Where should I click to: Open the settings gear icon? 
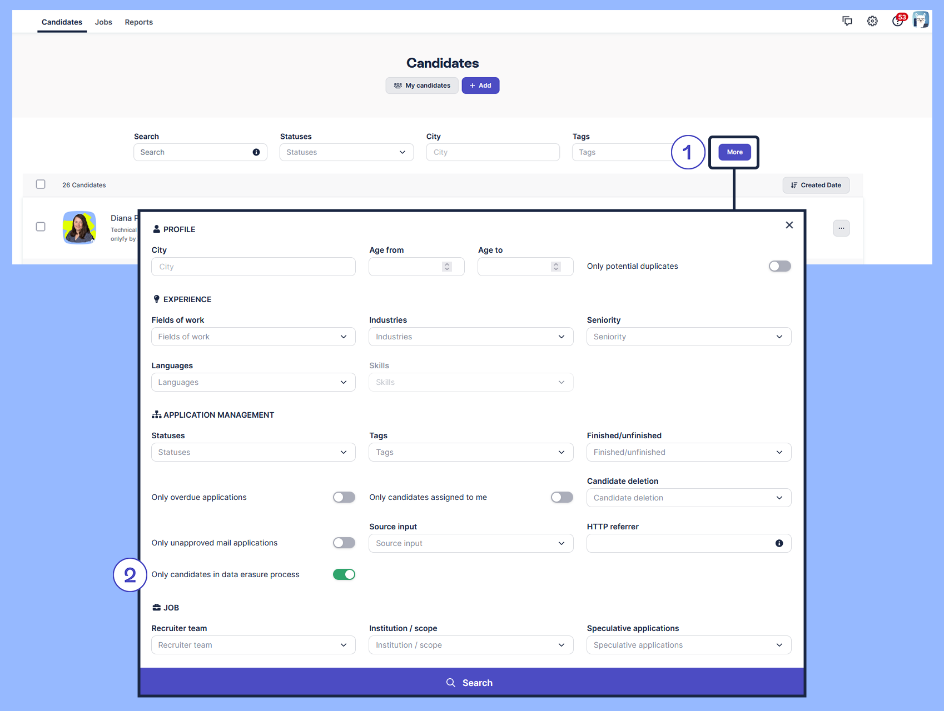(872, 21)
